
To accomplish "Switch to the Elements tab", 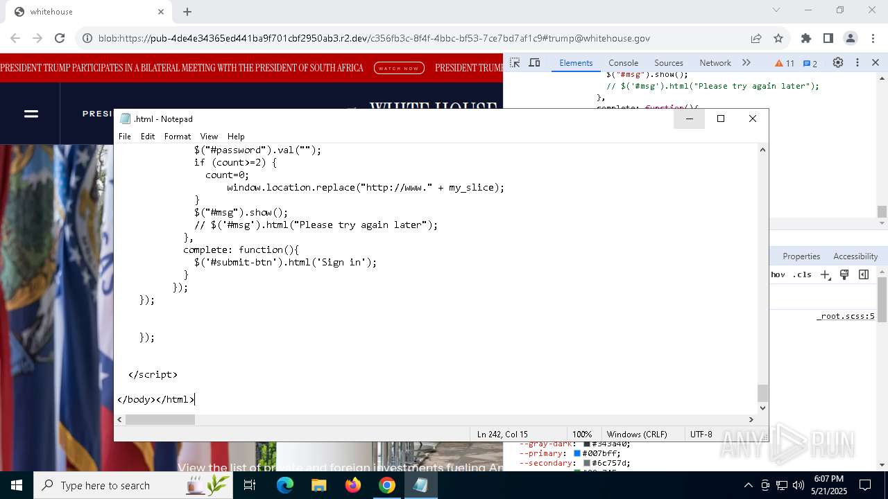I will click(x=576, y=62).
